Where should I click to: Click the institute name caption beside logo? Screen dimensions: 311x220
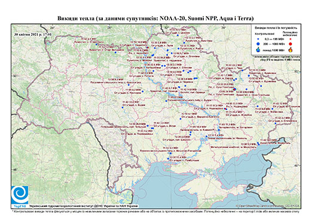pos(84,206)
